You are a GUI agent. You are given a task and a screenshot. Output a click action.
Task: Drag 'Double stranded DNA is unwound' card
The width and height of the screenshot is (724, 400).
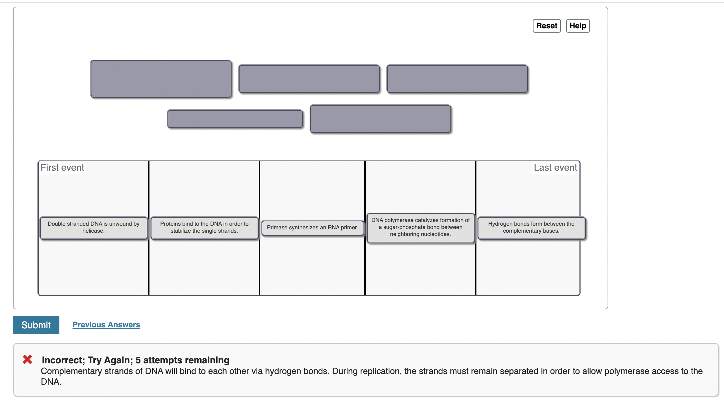point(93,227)
